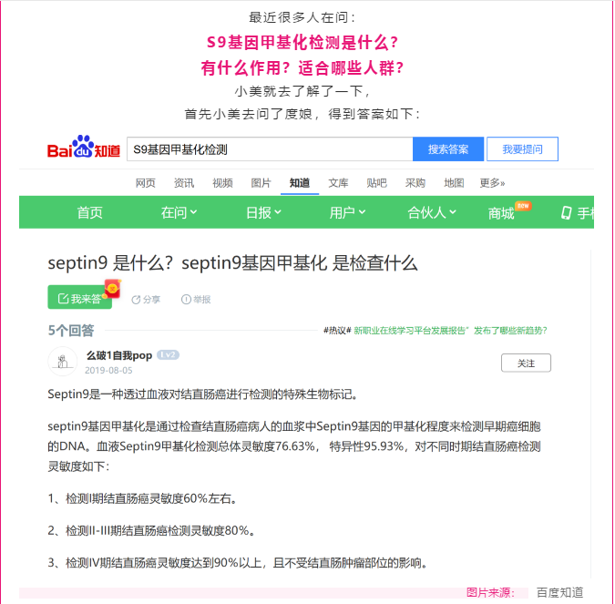Viewport: 615px width, 604px height.
Task: Switch to the 图片 tab
Action: click(x=261, y=183)
